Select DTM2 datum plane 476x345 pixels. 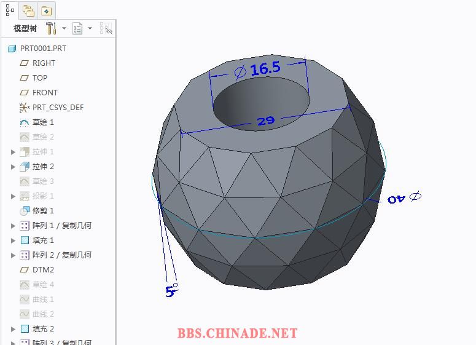pos(43,270)
